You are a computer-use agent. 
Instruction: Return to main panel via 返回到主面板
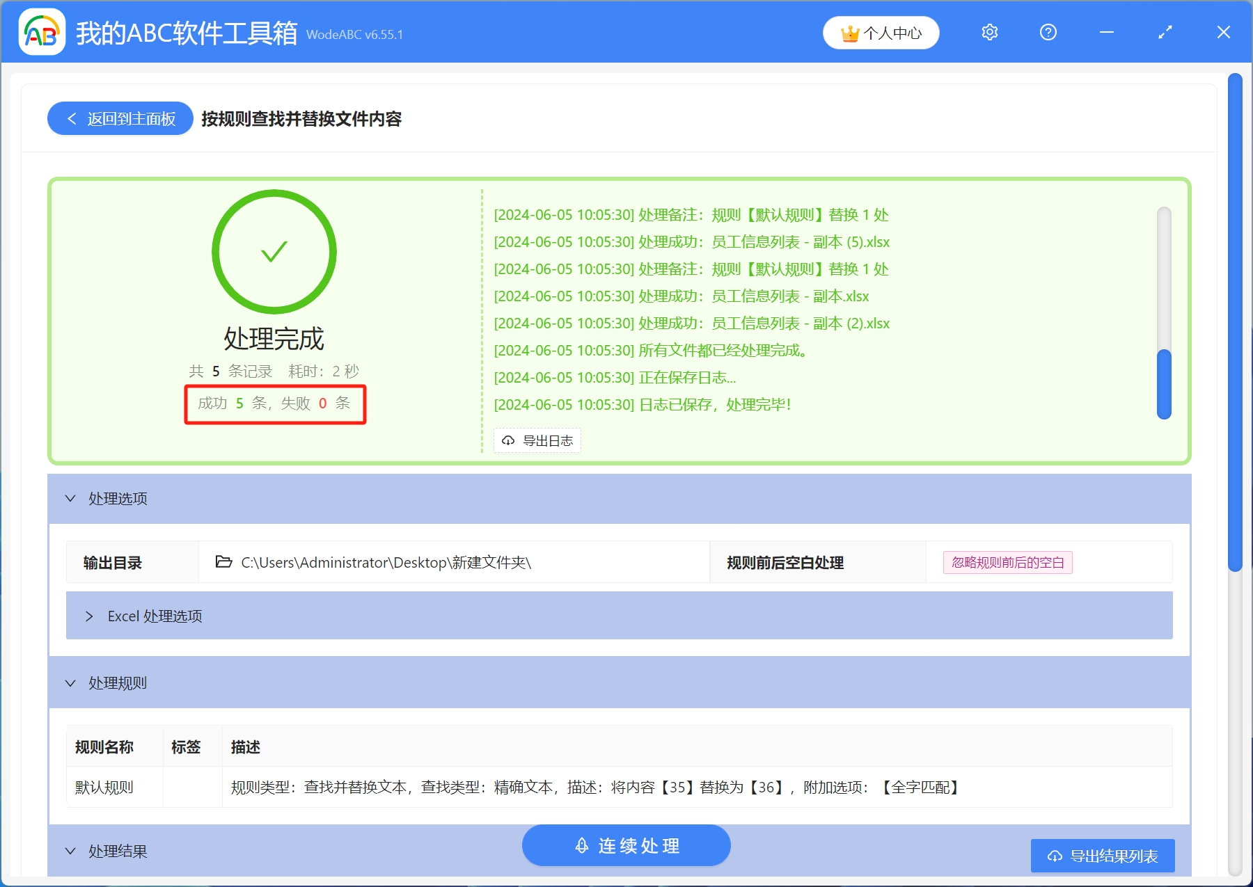119,118
